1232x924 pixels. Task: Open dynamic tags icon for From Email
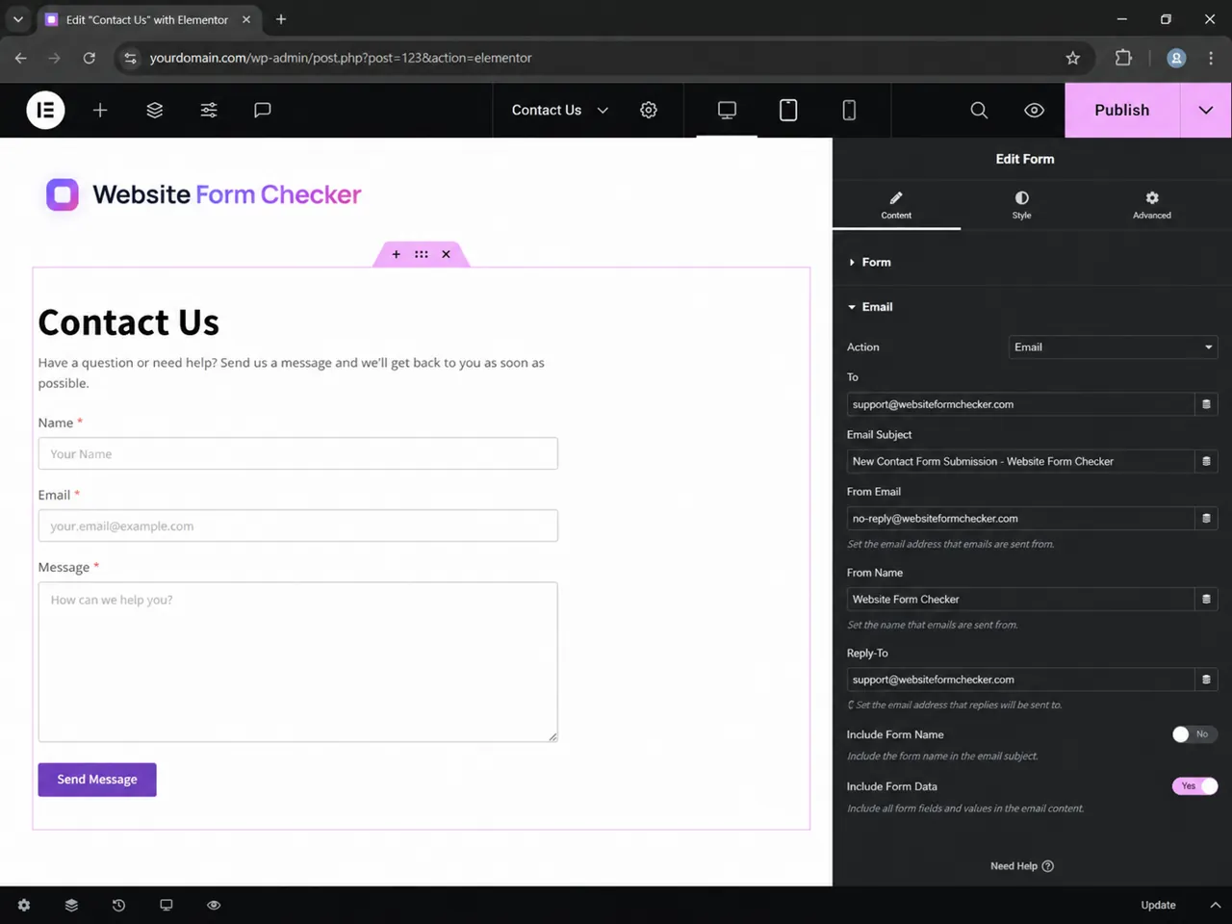tap(1206, 518)
